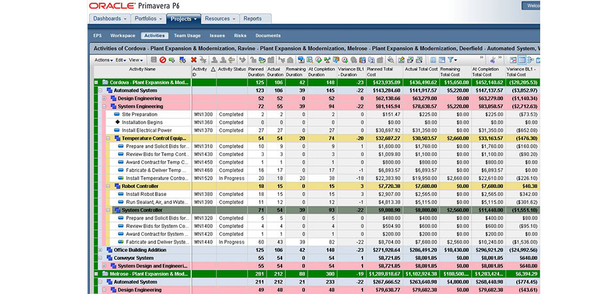Collapse the Temperature Control Equipment group
Screen dimensions: 614x294
107,138
